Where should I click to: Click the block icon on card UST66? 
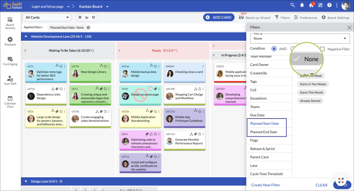[155, 66]
